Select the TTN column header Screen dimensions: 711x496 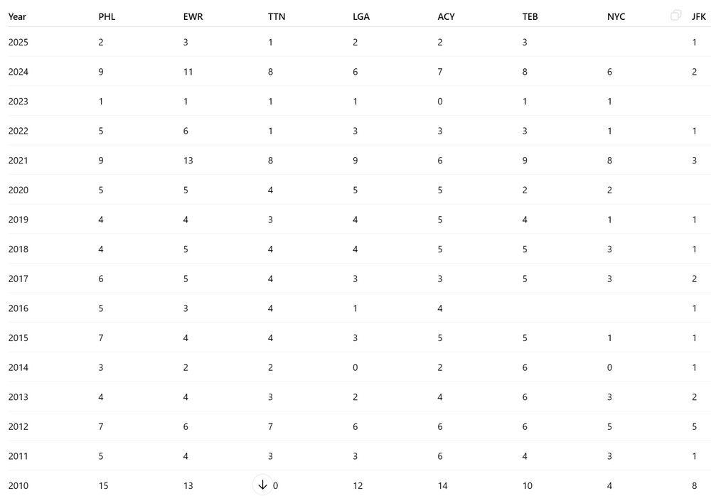tap(277, 17)
